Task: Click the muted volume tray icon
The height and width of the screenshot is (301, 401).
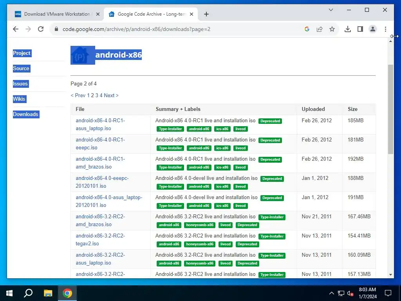Action: click(x=350, y=293)
